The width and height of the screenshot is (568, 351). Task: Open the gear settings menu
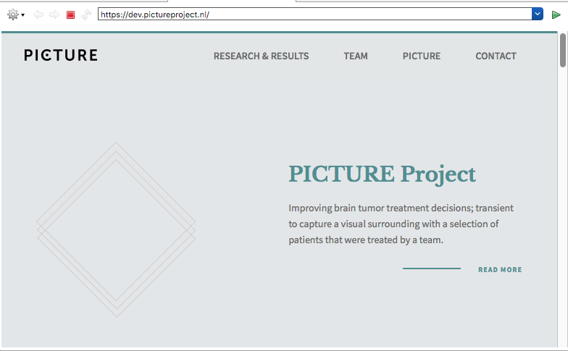pos(12,14)
